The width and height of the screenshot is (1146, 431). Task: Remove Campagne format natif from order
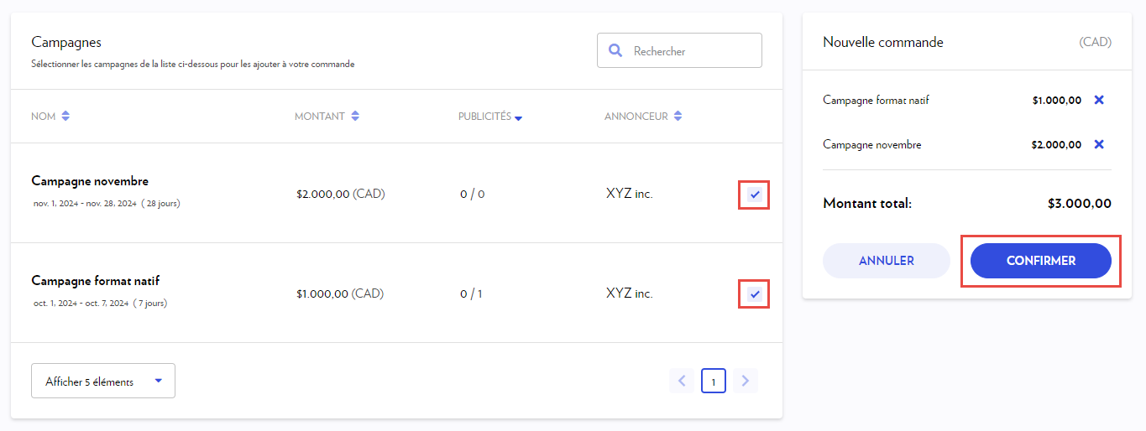(1099, 100)
